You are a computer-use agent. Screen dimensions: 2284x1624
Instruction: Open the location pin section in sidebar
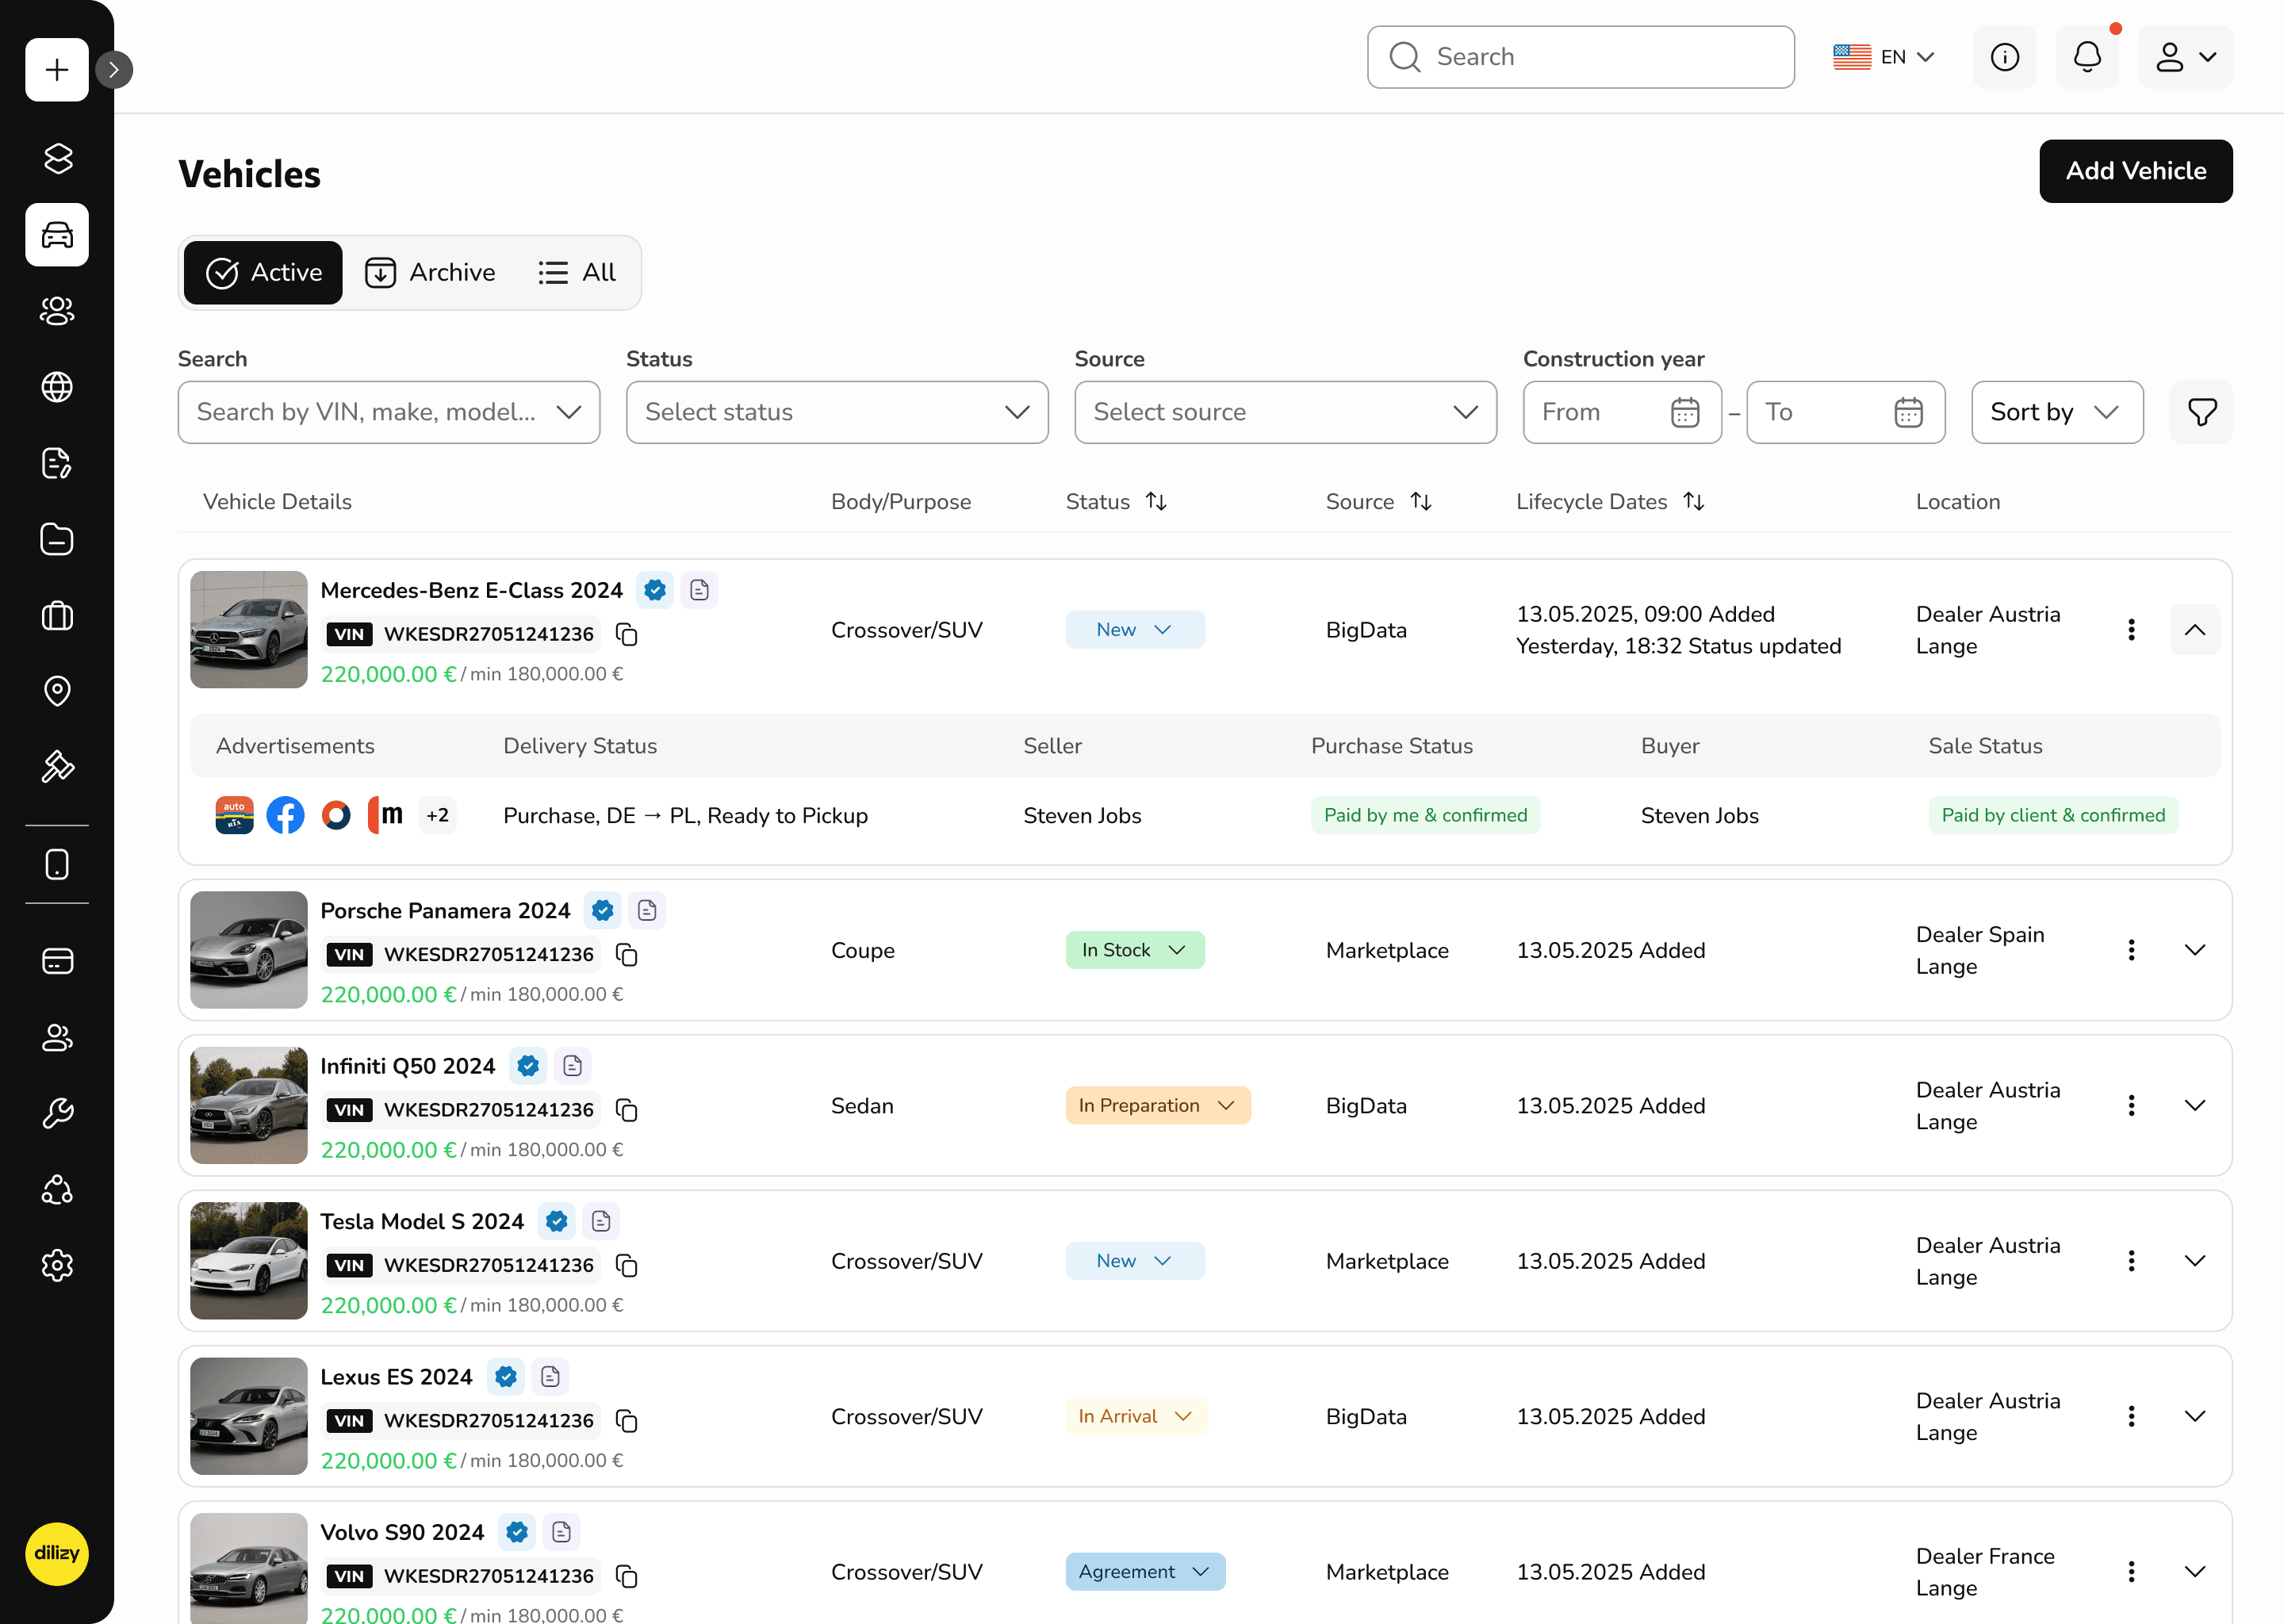point(57,690)
